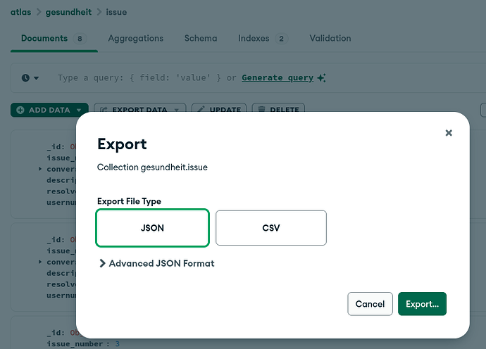Click the Export… button
The height and width of the screenshot is (349, 486).
point(422,304)
